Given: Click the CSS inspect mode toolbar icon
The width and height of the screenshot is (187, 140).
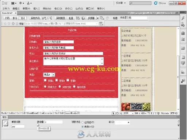Looking at the screenshot, I should (50, 18).
